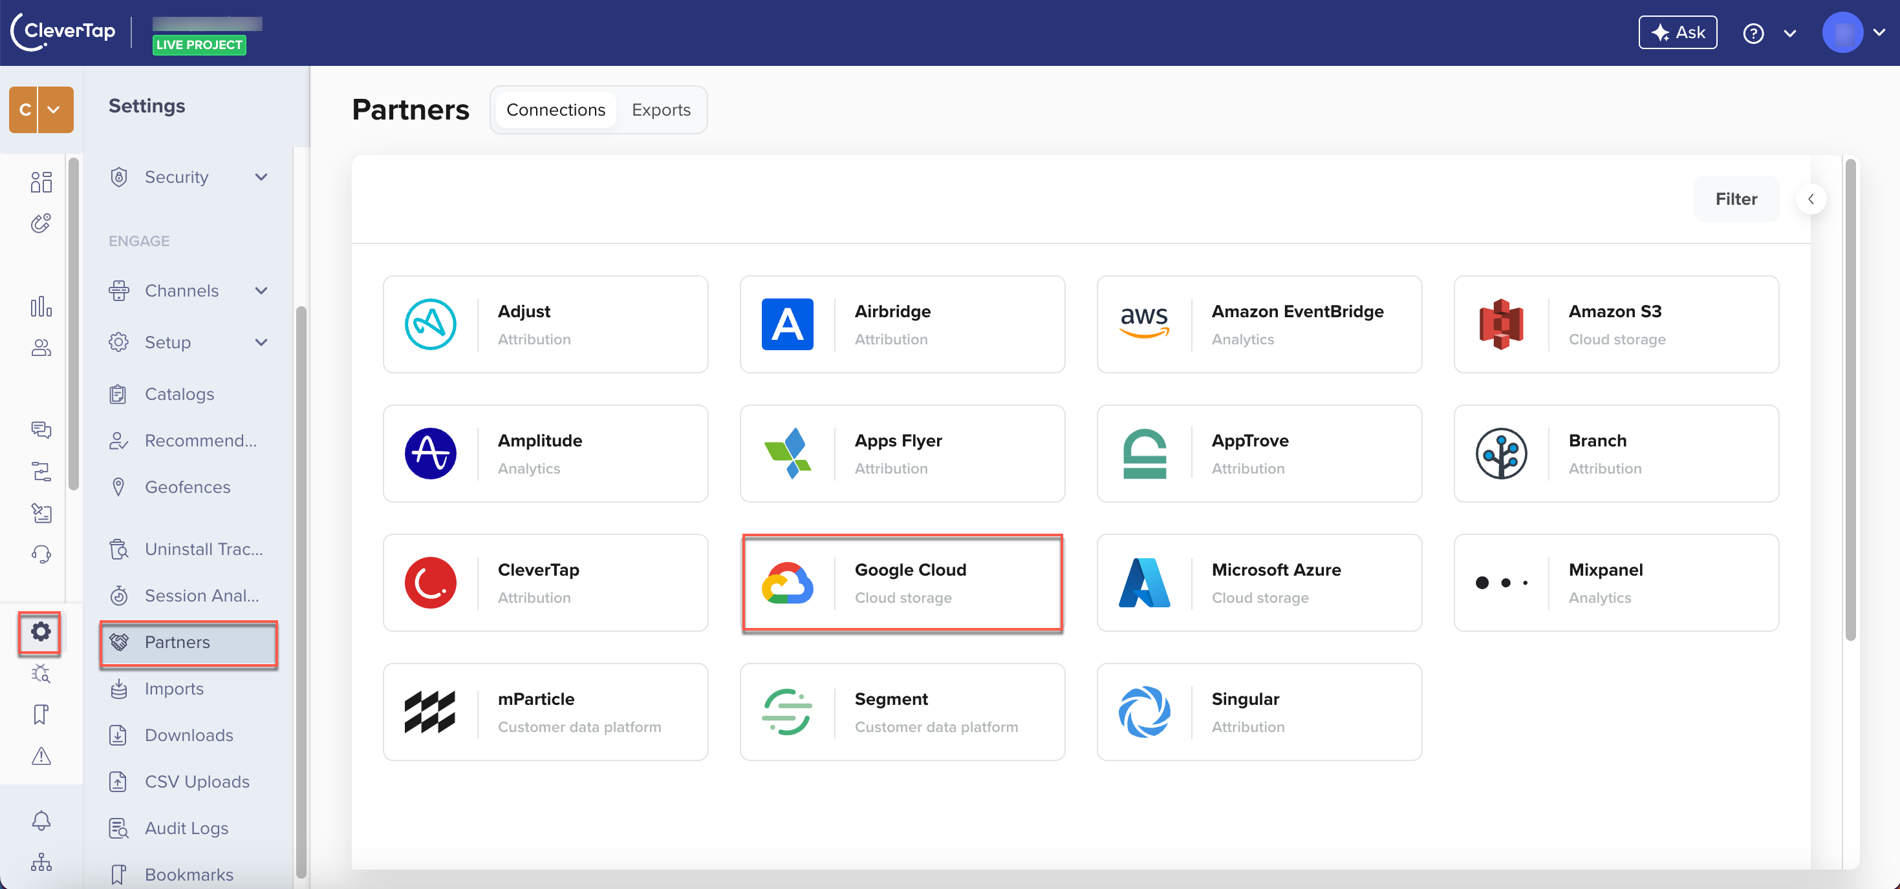Switch to the Connections tab
This screenshot has width=1900, height=889.
(556, 110)
